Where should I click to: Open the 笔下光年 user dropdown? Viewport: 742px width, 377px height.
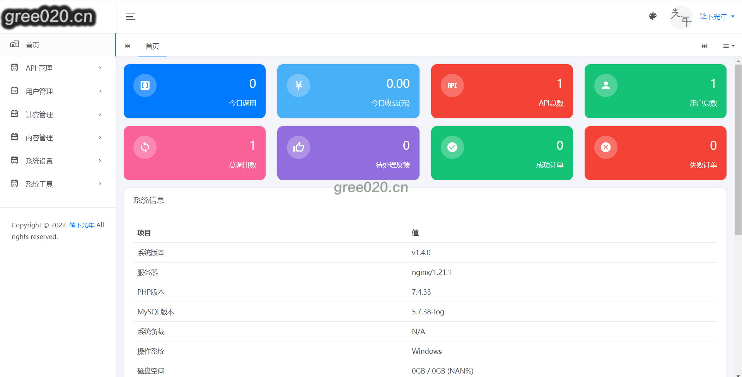(x=716, y=17)
